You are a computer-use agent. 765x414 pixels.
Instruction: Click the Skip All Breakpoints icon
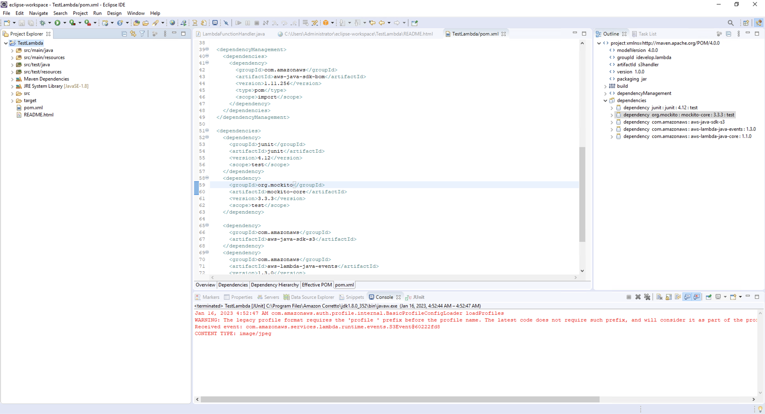click(x=226, y=23)
